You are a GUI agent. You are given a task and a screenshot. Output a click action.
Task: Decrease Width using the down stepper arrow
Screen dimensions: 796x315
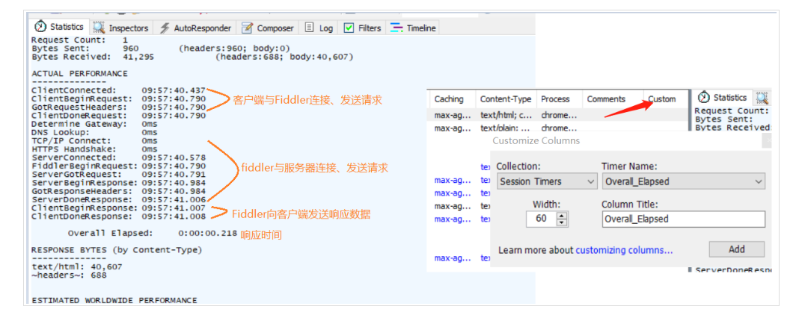[561, 222]
